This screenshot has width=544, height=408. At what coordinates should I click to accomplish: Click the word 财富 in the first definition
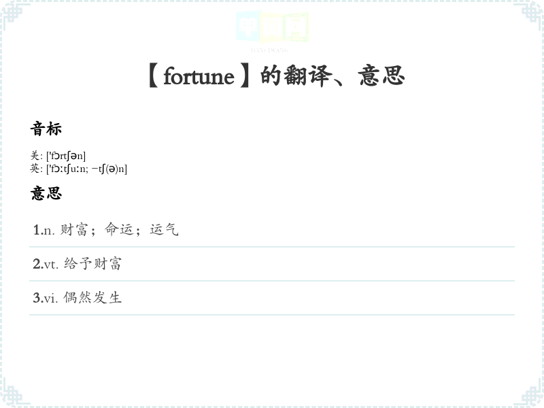point(74,230)
